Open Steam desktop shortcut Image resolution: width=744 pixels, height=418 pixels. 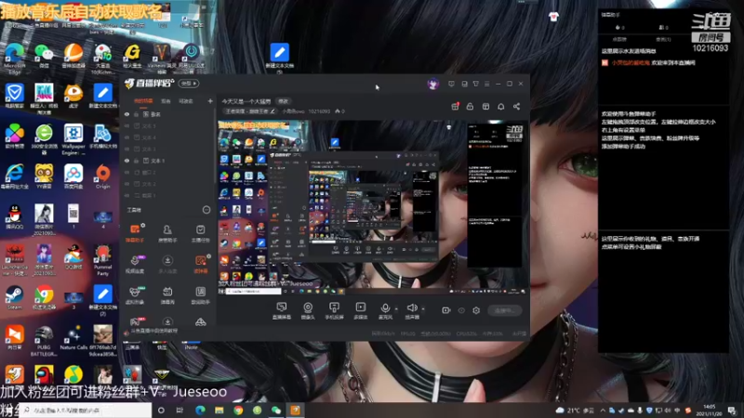14,297
